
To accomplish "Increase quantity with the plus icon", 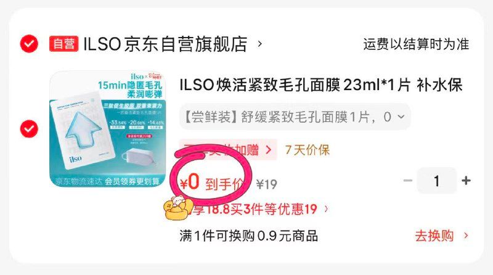I will coord(466,181).
